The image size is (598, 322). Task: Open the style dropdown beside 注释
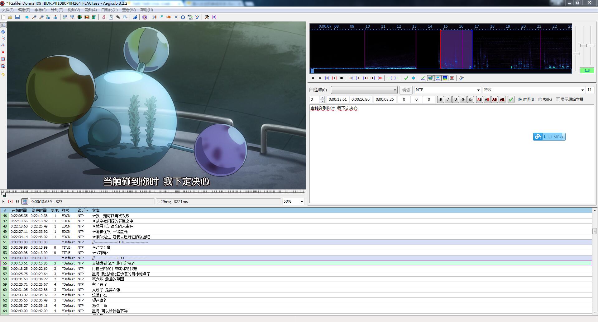[x=364, y=90]
